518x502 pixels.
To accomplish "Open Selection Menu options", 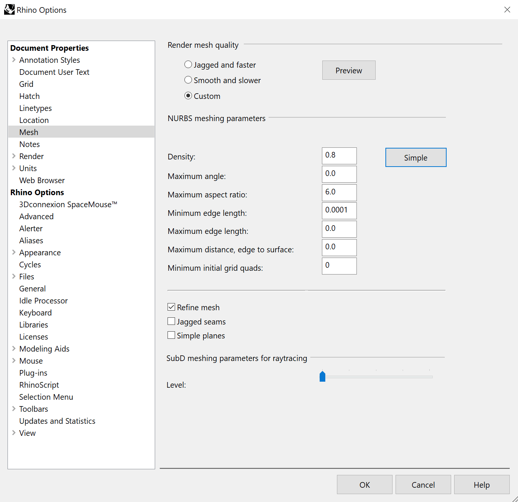I will pos(46,397).
